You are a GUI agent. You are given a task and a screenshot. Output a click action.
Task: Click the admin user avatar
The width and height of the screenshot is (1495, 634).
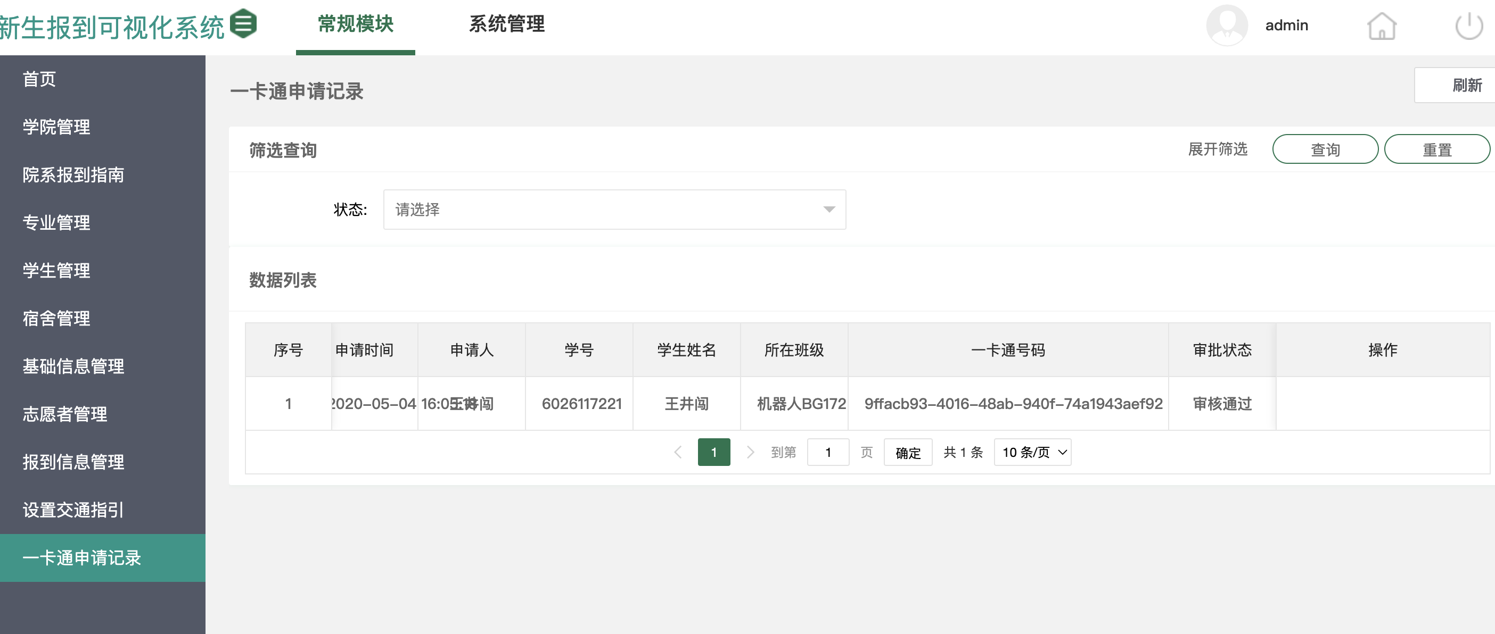tap(1226, 26)
